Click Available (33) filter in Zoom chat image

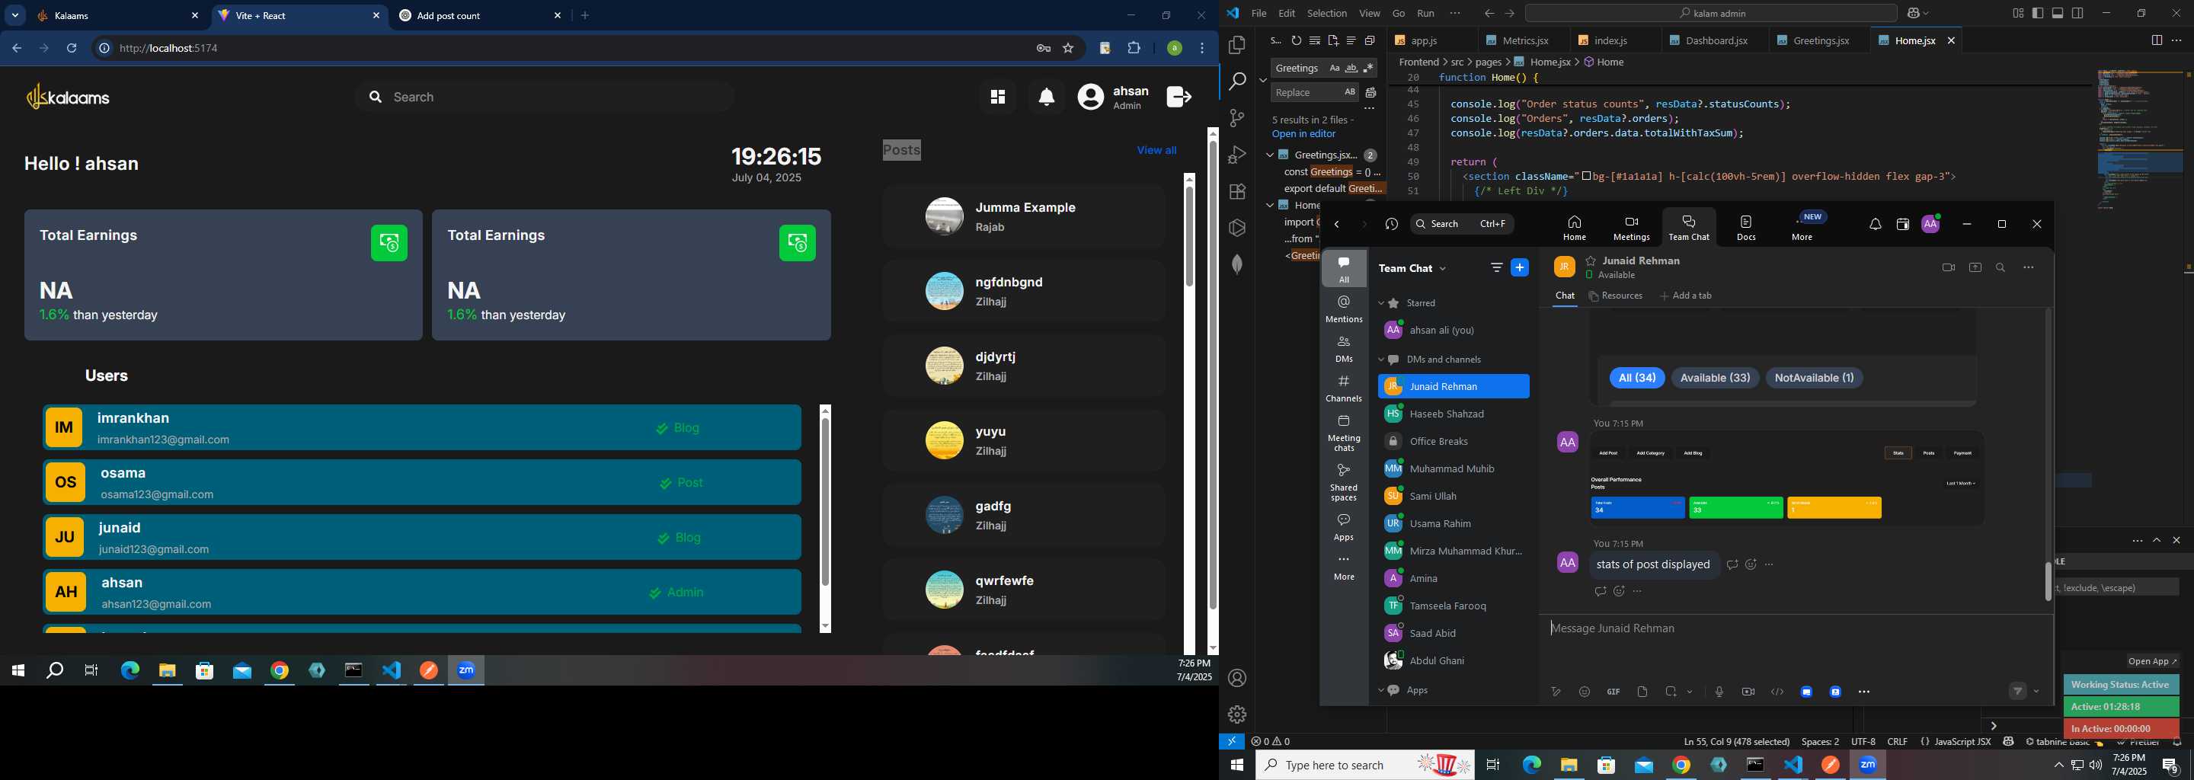point(1715,378)
